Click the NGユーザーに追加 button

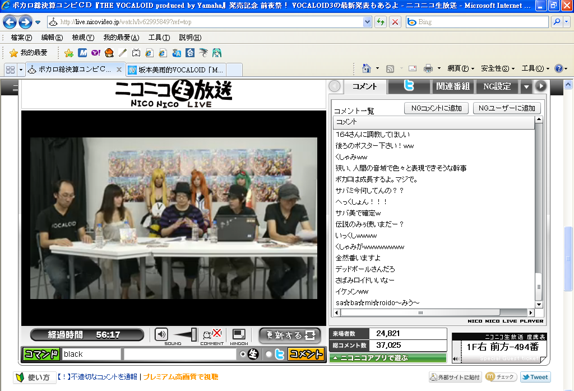click(507, 108)
